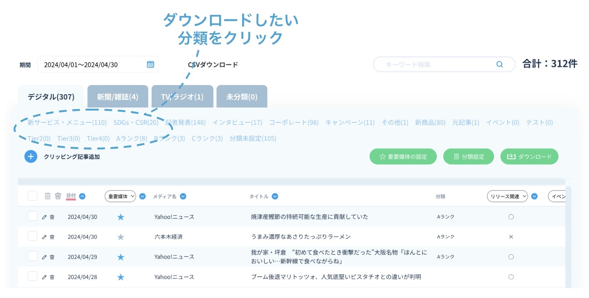
Task: Click the blue plus add-article icon
Action: [31, 157]
